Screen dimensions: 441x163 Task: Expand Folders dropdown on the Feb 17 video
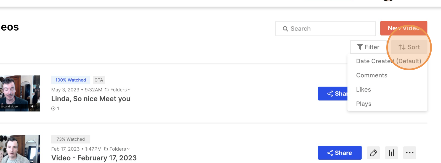(x=117, y=149)
